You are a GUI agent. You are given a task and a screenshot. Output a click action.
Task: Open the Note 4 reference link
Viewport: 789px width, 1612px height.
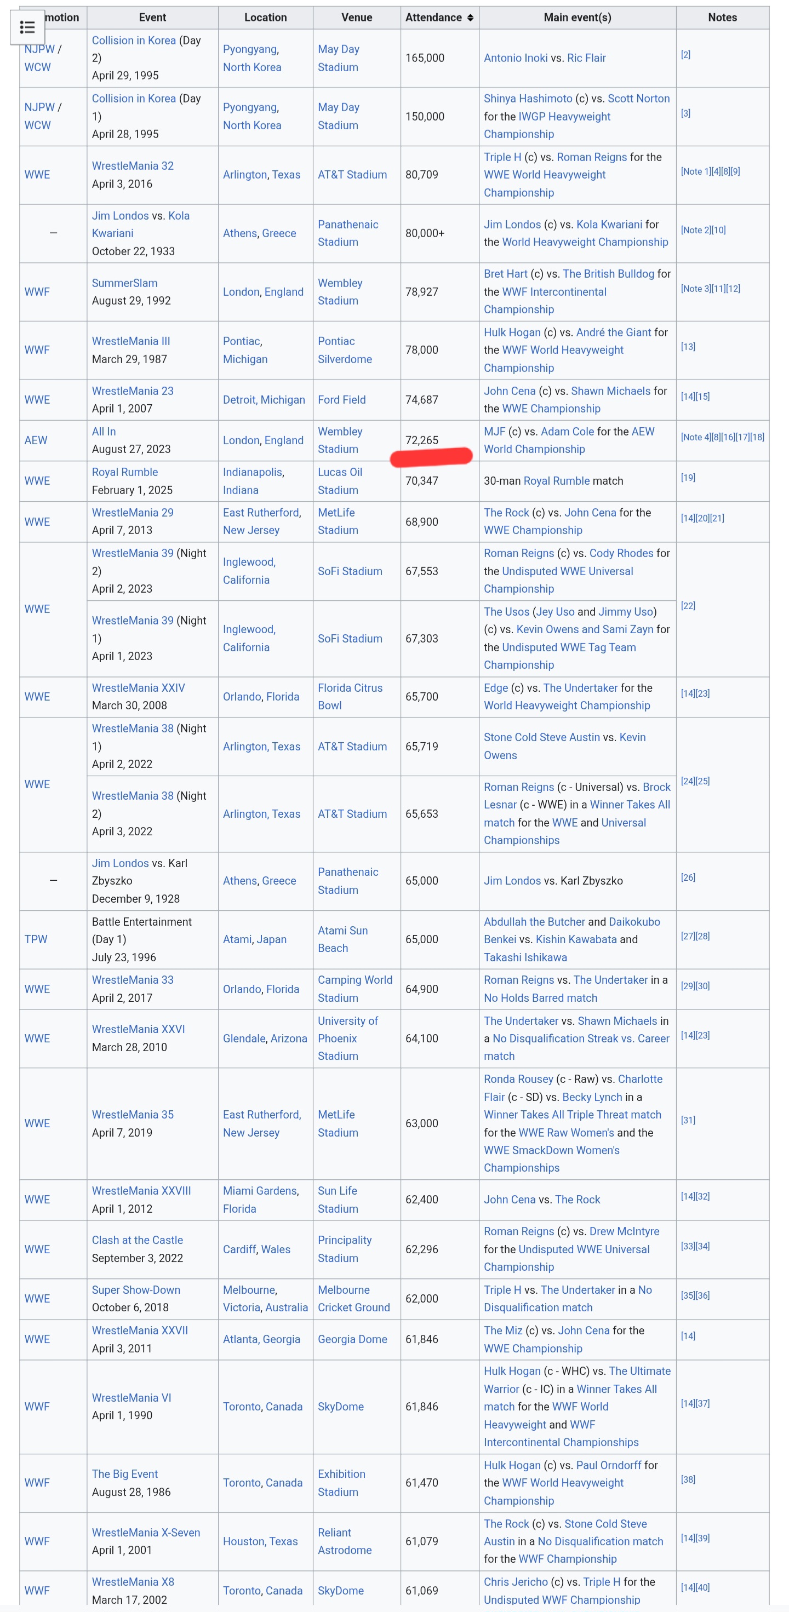coord(696,438)
